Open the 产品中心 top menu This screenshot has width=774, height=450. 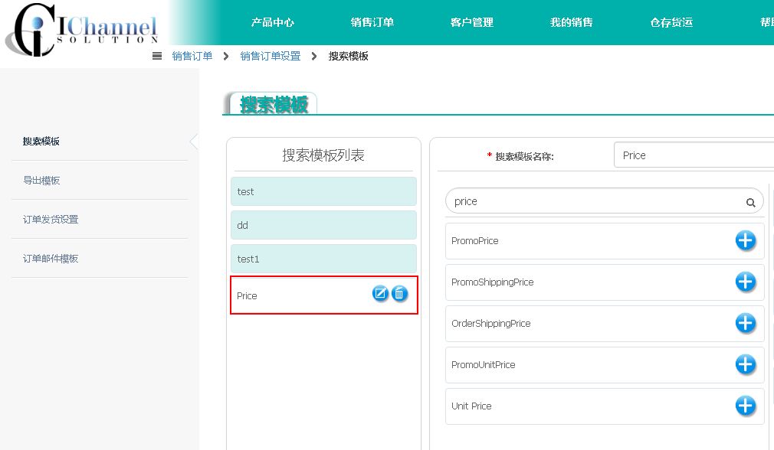tap(273, 22)
